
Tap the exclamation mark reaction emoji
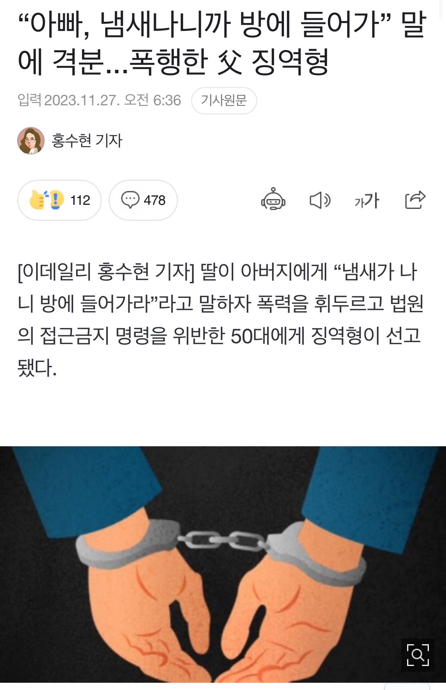click(56, 200)
